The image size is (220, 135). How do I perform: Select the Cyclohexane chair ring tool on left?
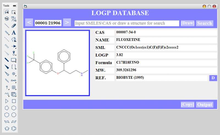pyautogui.click(x=7, y=122)
